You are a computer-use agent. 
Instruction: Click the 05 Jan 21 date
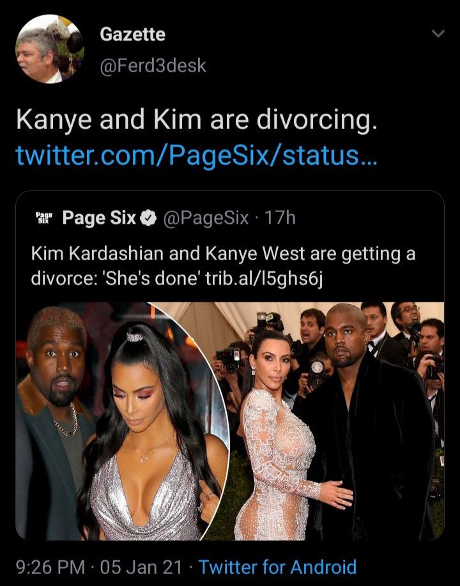pyautogui.click(x=141, y=567)
